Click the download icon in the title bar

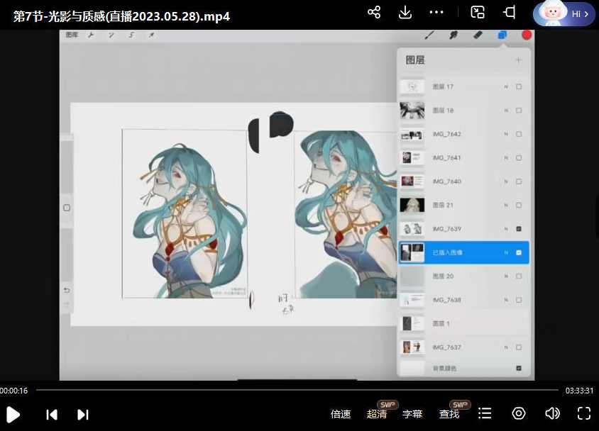(405, 12)
